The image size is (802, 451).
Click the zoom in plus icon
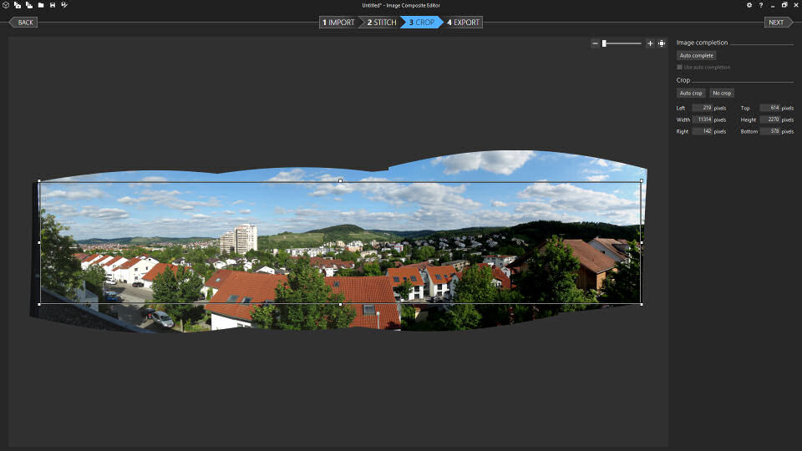(x=650, y=43)
